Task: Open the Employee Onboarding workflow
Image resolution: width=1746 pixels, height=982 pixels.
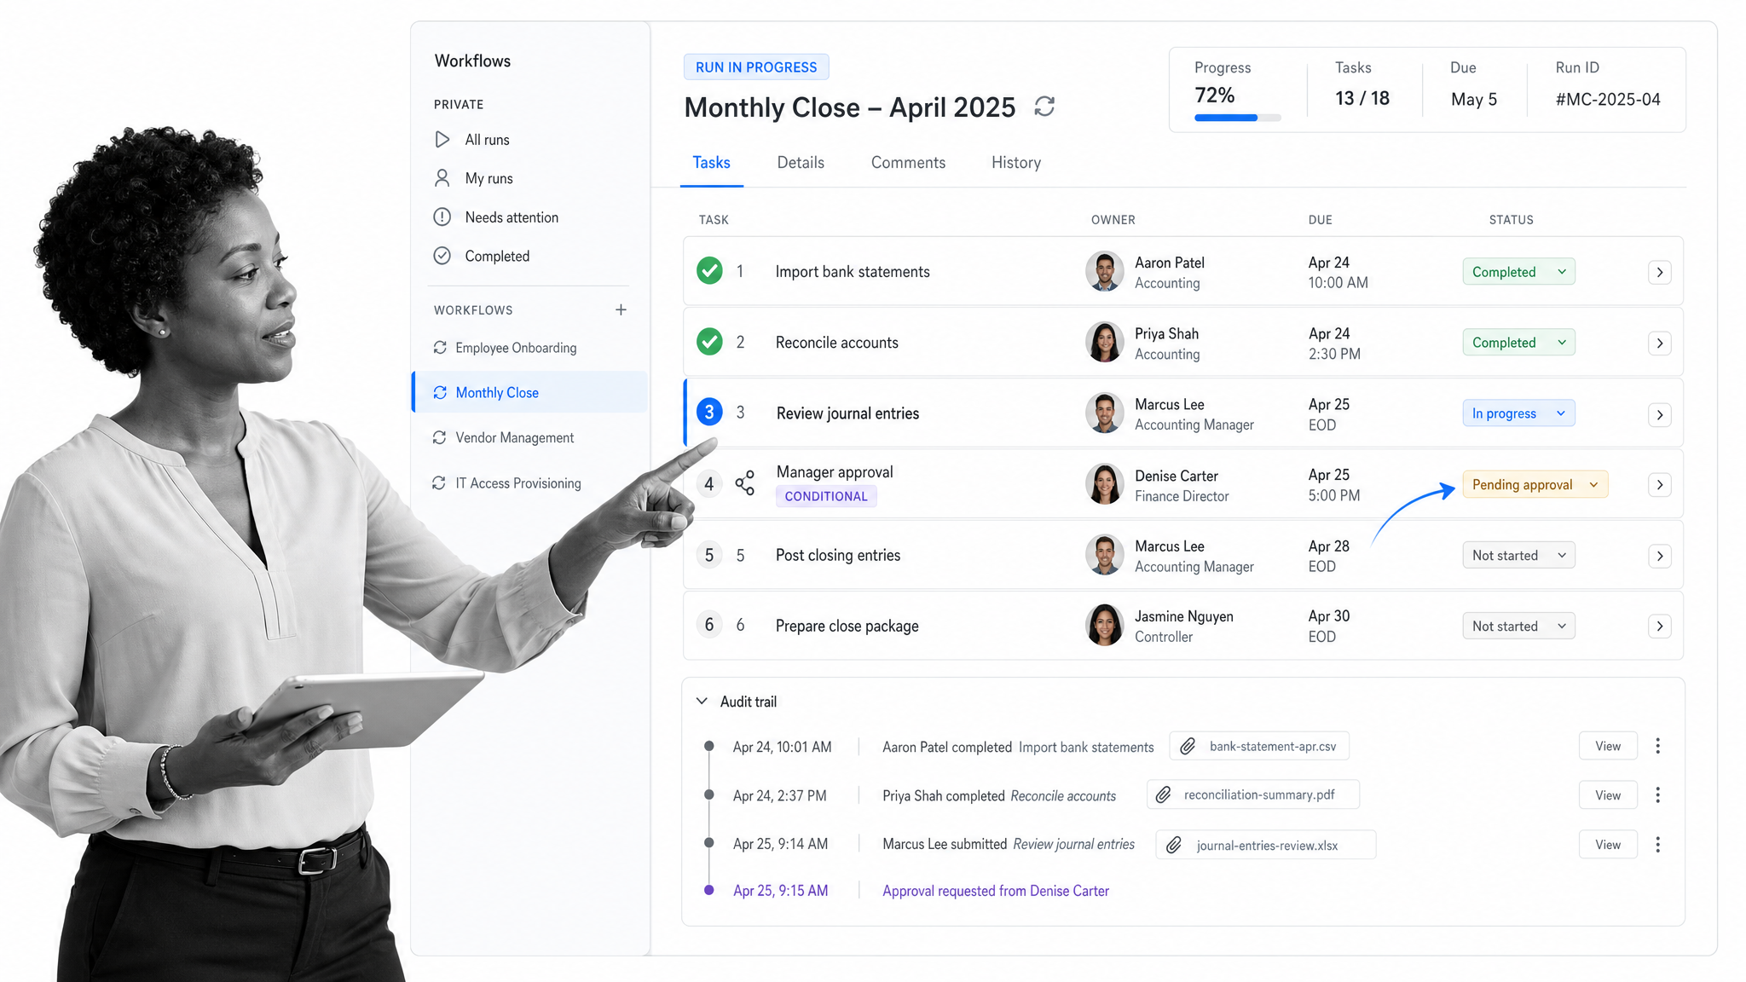Action: coord(516,347)
